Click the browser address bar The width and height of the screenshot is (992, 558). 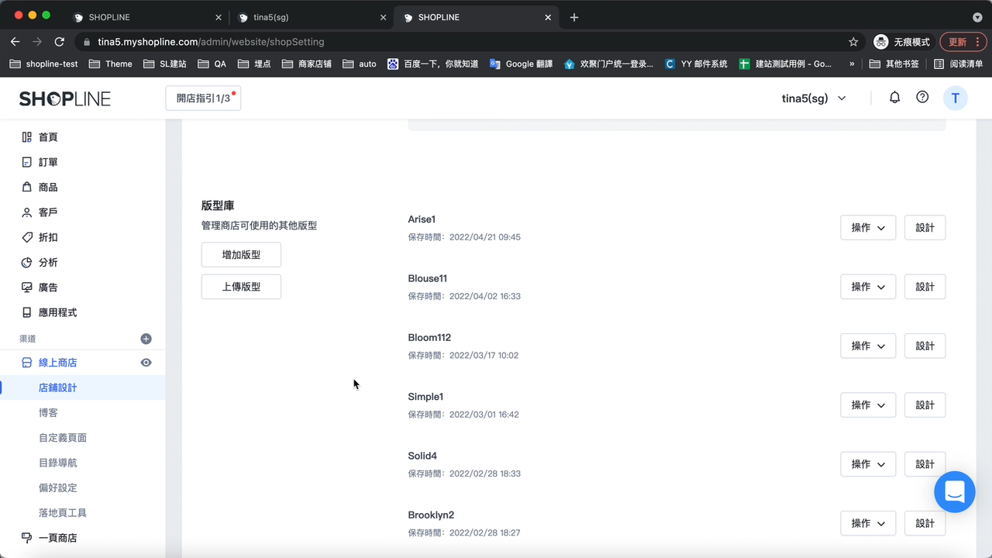(x=465, y=42)
